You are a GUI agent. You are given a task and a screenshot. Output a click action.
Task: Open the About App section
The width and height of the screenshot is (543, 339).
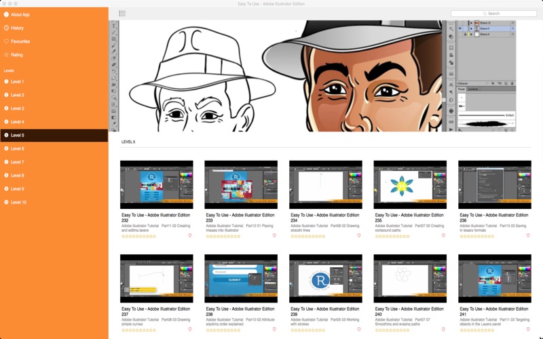pos(20,14)
